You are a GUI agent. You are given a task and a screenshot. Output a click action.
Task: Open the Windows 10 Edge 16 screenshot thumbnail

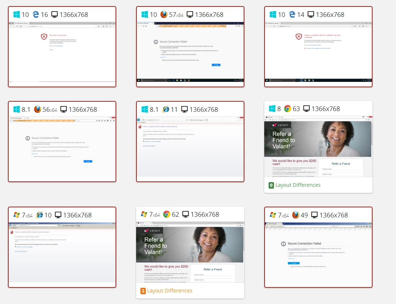[x=62, y=52]
